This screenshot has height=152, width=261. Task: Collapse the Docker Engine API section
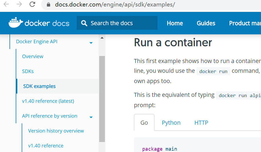coord(91,43)
